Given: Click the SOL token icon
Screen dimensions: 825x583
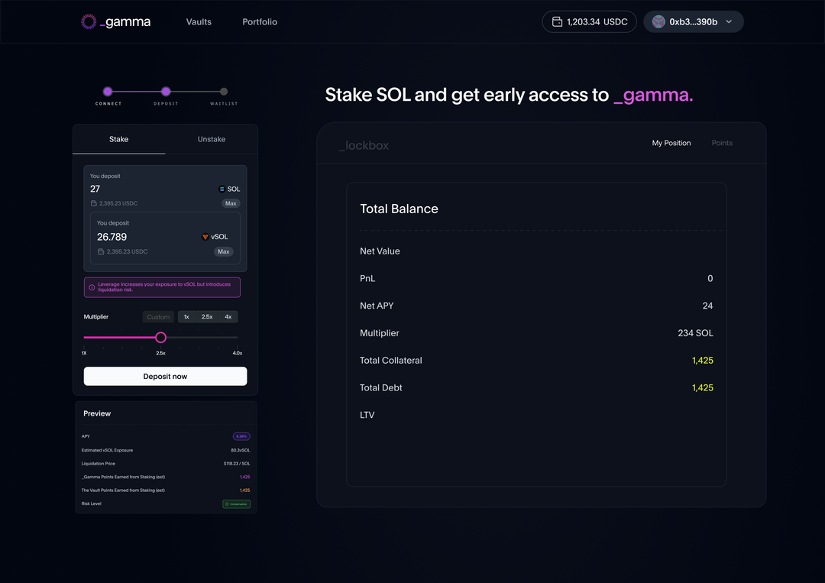Looking at the screenshot, I should [222, 189].
